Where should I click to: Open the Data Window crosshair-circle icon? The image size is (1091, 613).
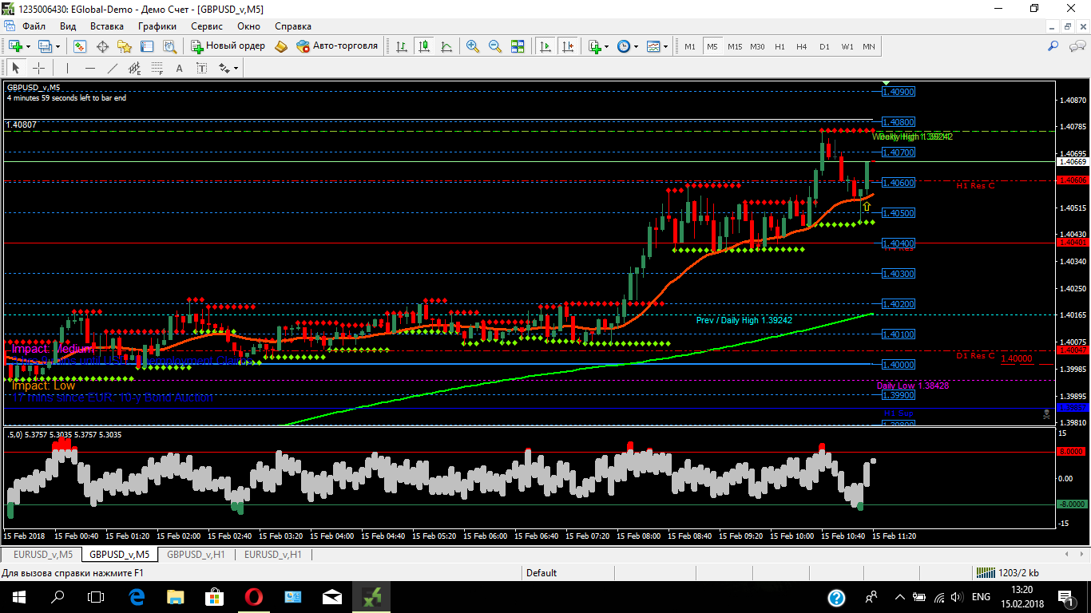(x=102, y=46)
